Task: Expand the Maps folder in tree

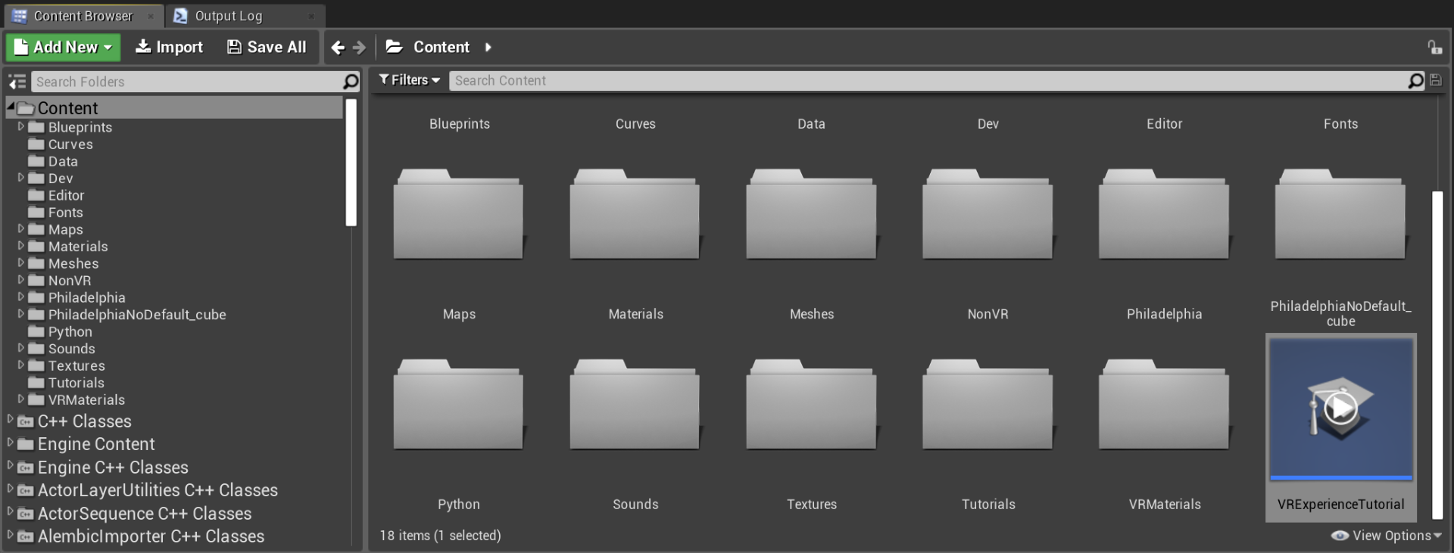Action: 21,228
